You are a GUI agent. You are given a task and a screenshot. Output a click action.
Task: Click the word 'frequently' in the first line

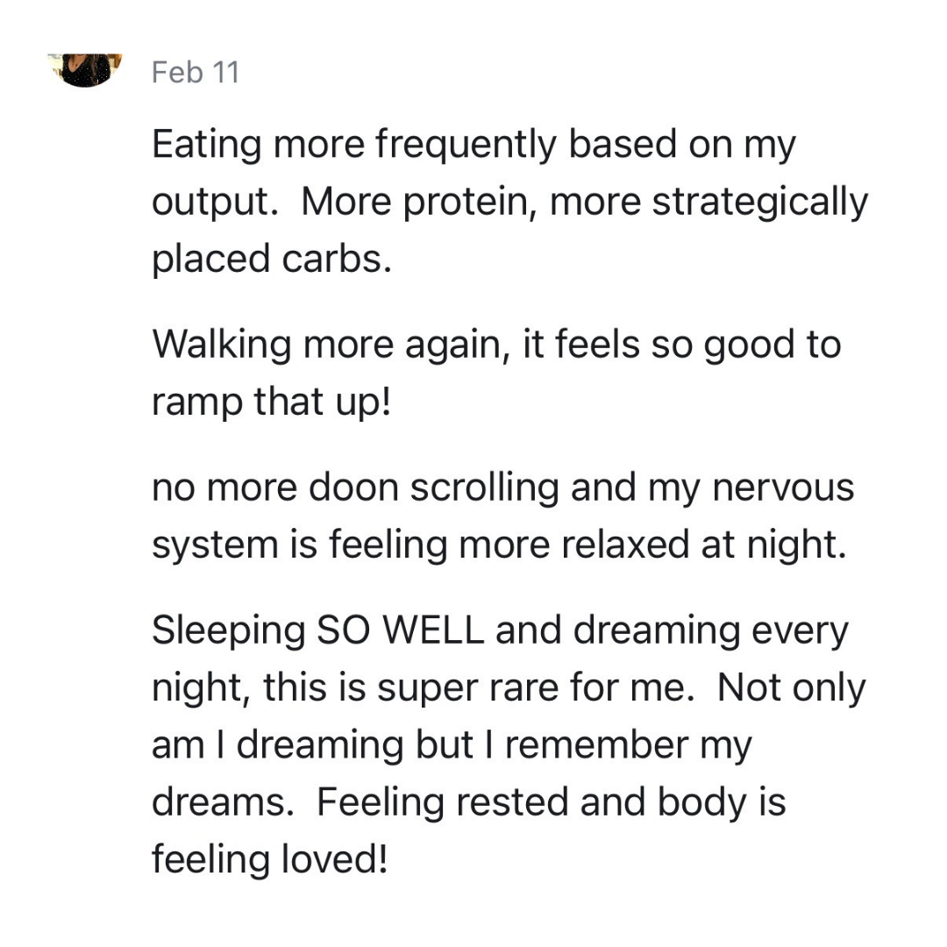466,146
